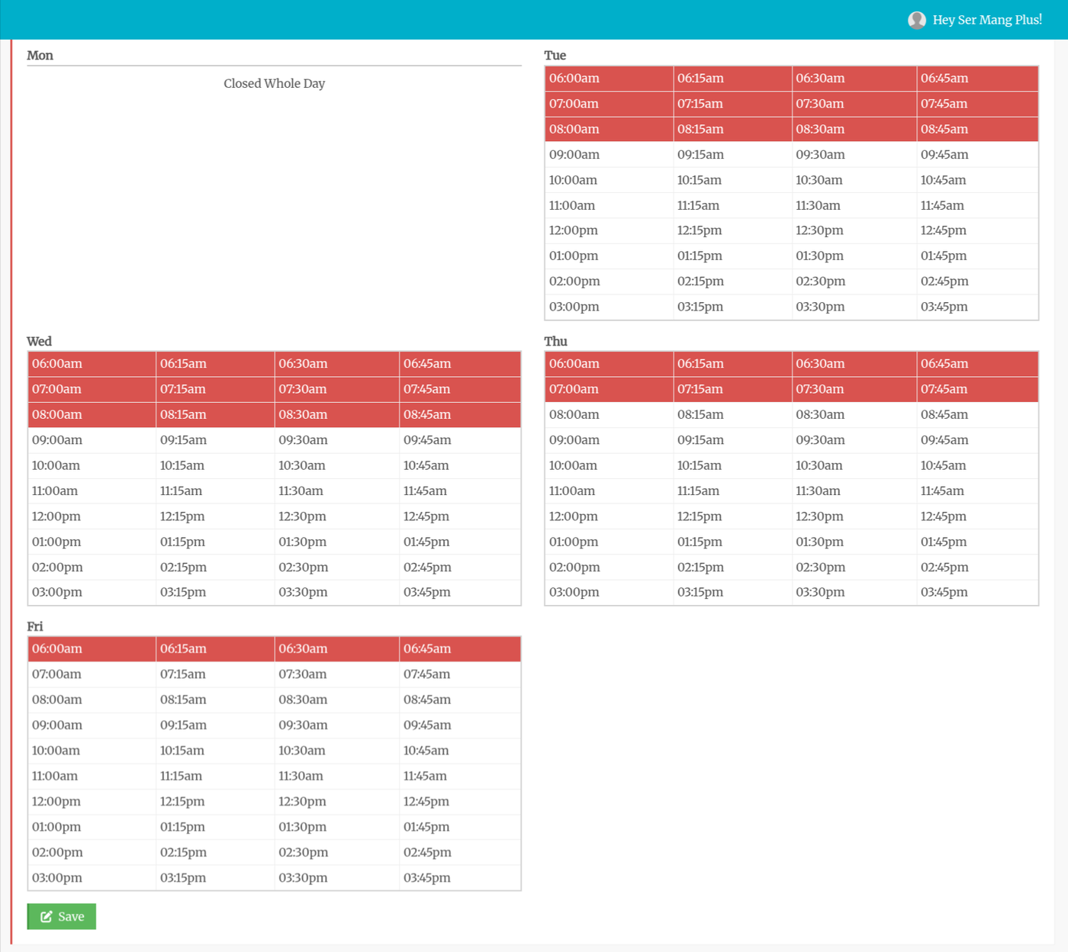Screen dimensions: 1068x952
Task: Select Thursday 08:00am time slot
Action: click(610, 415)
